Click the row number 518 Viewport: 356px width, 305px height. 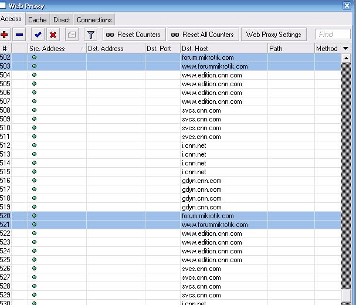[5, 198]
